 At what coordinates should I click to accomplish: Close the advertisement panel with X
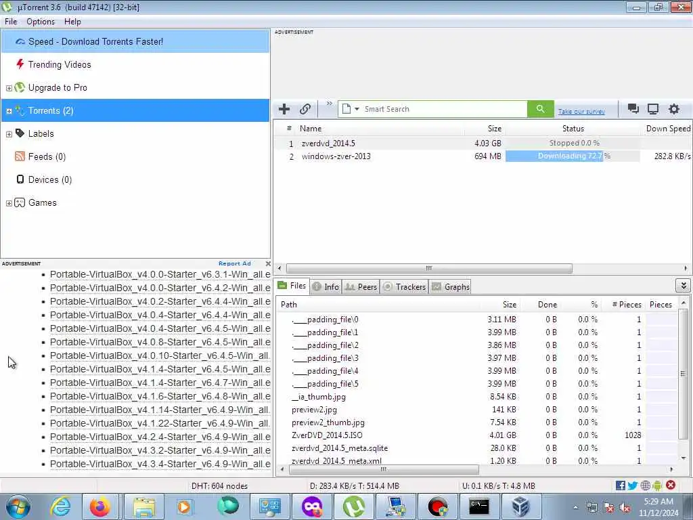(x=268, y=263)
